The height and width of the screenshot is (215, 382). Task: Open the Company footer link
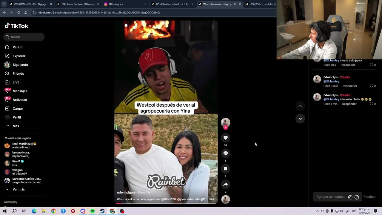coord(10,202)
